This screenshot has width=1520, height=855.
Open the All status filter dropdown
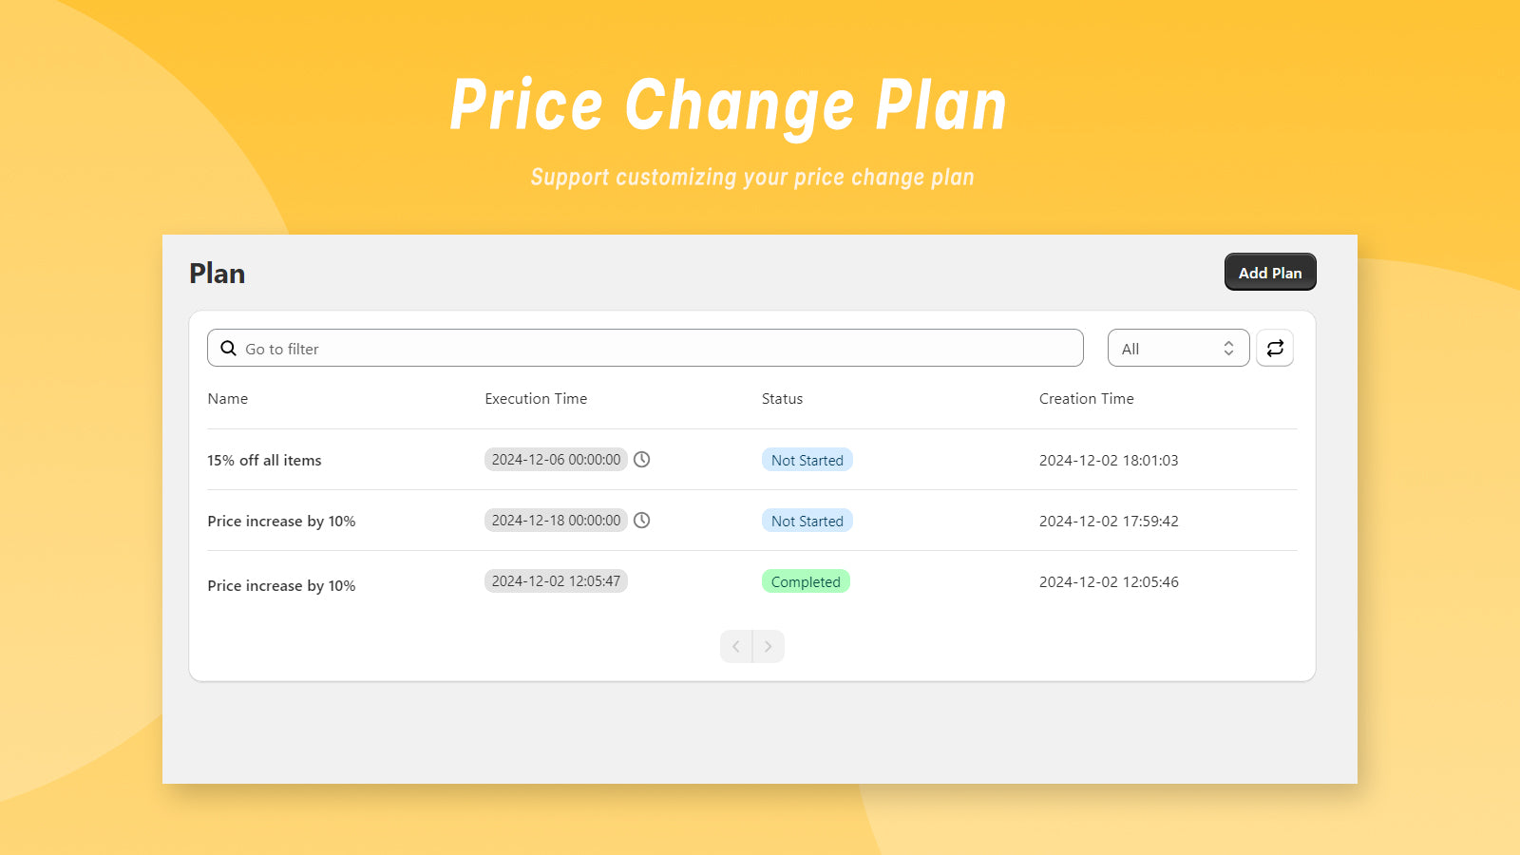tap(1178, 348)
